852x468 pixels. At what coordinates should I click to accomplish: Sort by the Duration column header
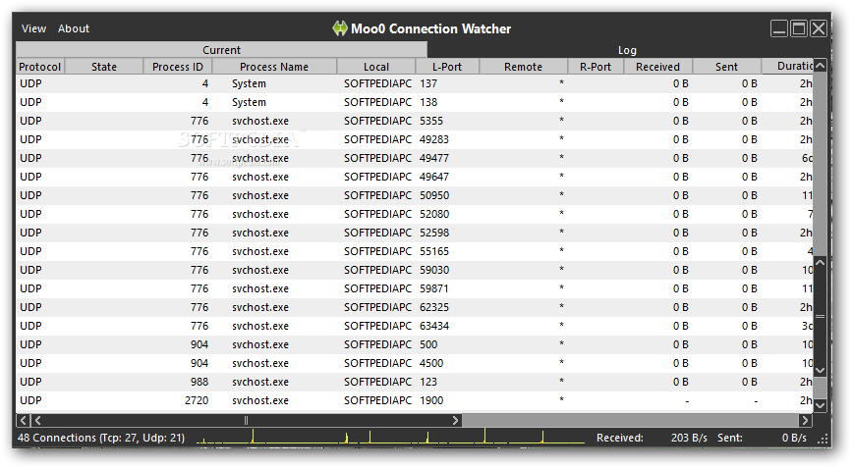[x=787, y=67]
